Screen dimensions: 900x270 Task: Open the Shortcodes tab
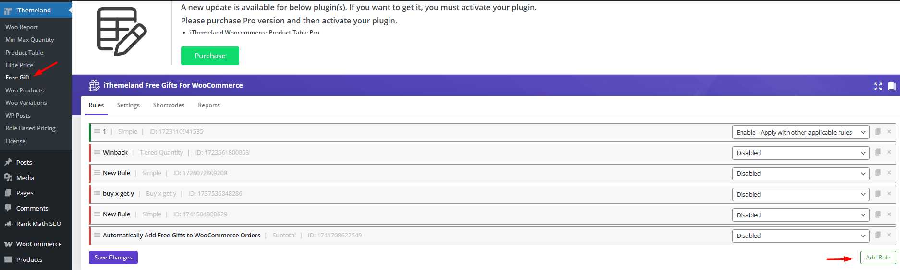coord(169,105)
